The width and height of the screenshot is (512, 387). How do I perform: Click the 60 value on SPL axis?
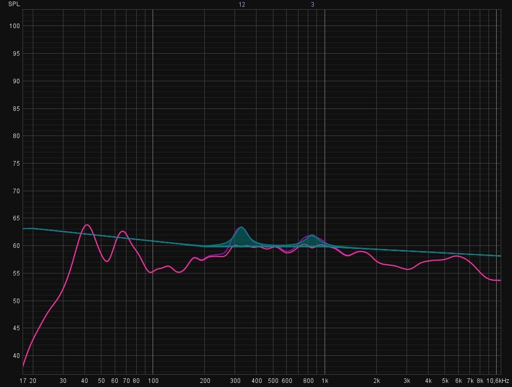16,246
